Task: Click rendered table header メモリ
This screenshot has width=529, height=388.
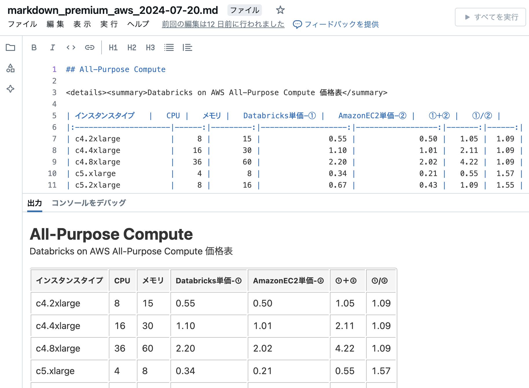Action: 153,280
